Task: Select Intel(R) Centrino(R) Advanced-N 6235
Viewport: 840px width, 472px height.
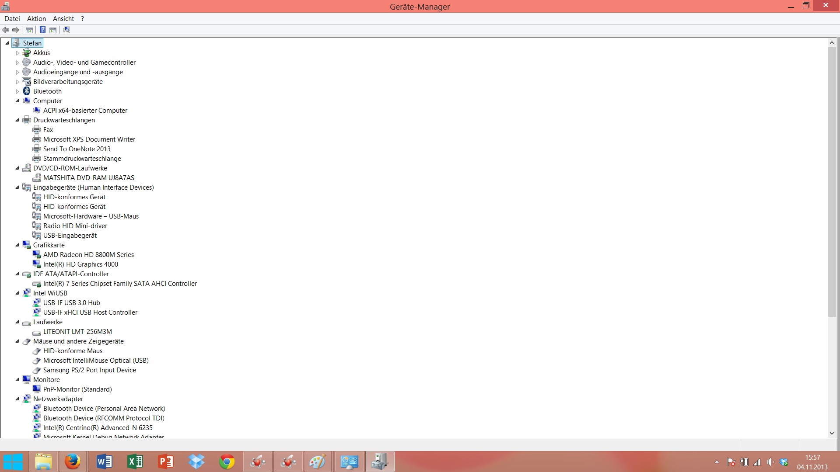Action: click(x=98, y=428)
